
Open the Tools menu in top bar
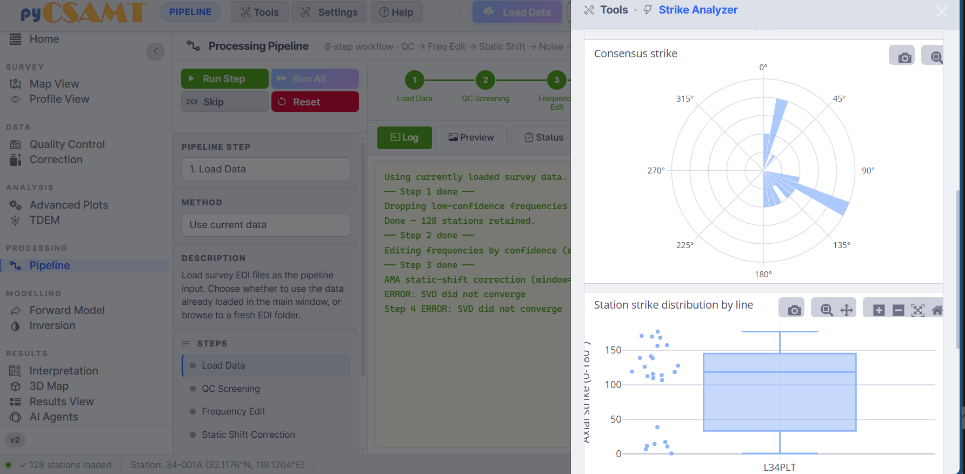coord(259,12)
